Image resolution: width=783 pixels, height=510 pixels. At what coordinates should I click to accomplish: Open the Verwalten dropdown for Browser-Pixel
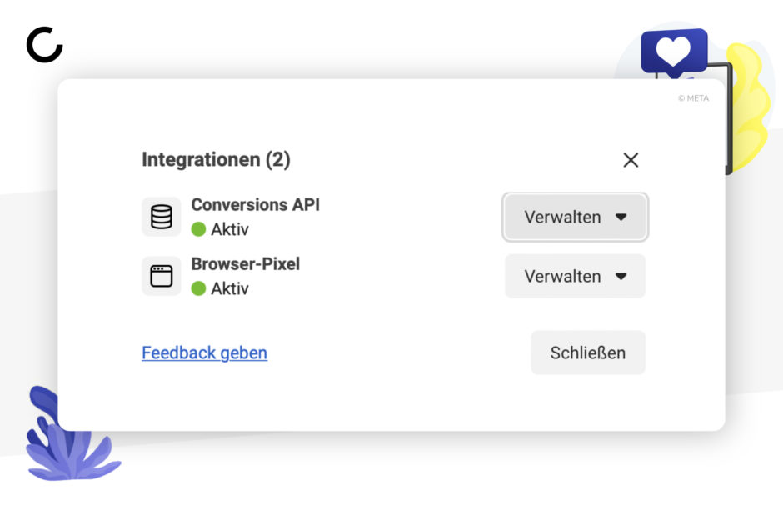tap(576, 276)
